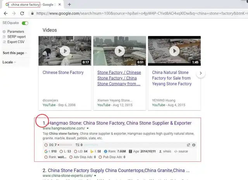Open China Natural Stone Factory for Sale link
The height and width of the screenshot is (180, 248).
[x=172, y=78]
